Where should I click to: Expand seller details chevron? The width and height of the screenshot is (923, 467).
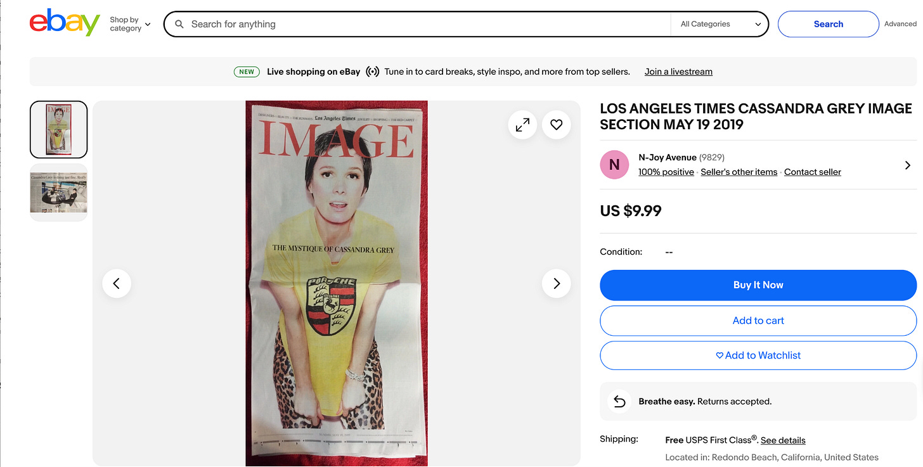coord(908,165)
